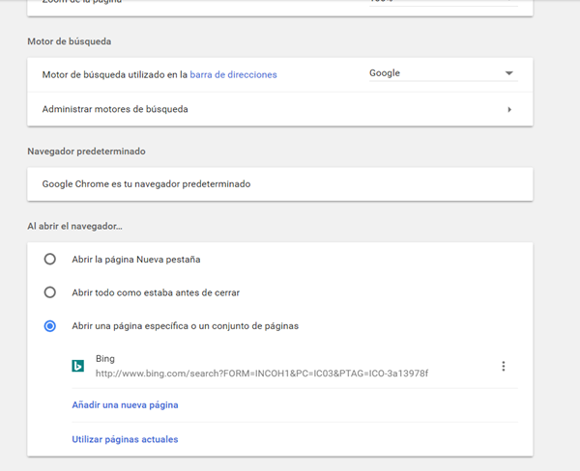
Task: Click 'Google Chrome es tu navegador predeterminado' row
Action: click(x=146, y=183)
